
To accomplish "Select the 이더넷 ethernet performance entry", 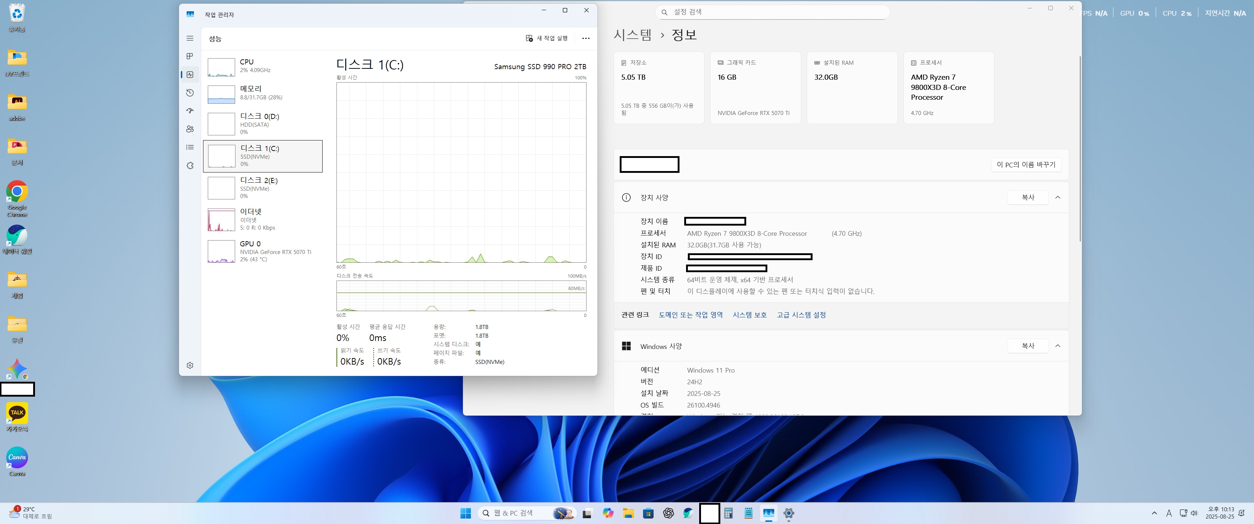I will point(263,220).
